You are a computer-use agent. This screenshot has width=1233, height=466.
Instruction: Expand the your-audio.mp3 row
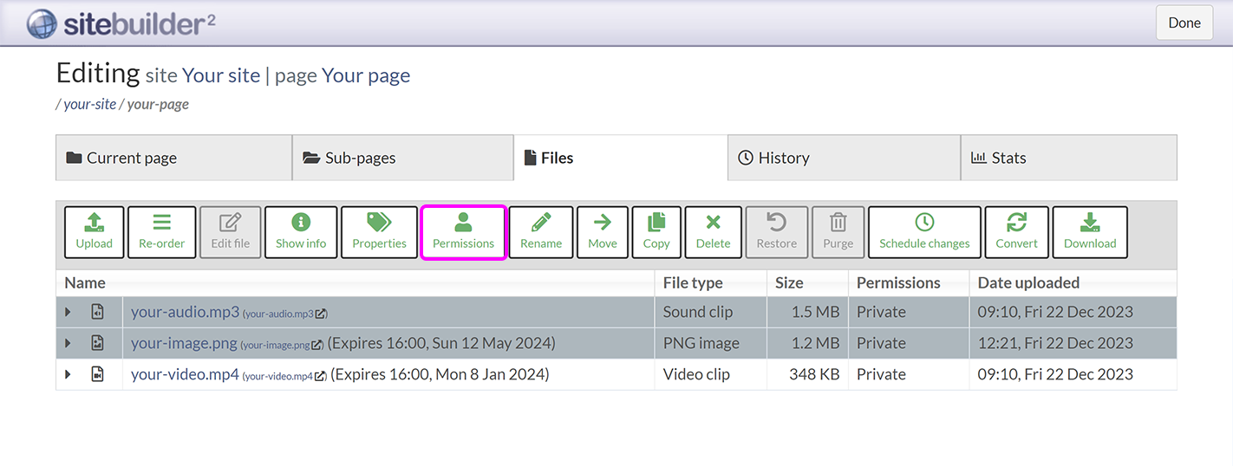68,313
